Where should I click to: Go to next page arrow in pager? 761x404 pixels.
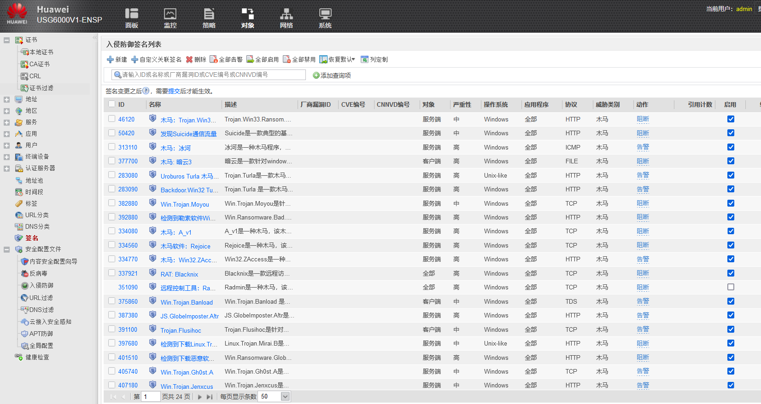coord(200,397)
